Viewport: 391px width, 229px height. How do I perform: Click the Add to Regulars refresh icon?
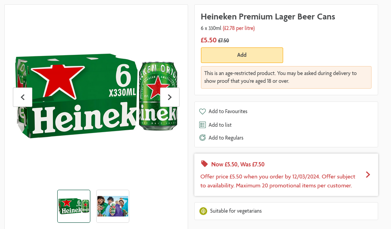[203, 138]
